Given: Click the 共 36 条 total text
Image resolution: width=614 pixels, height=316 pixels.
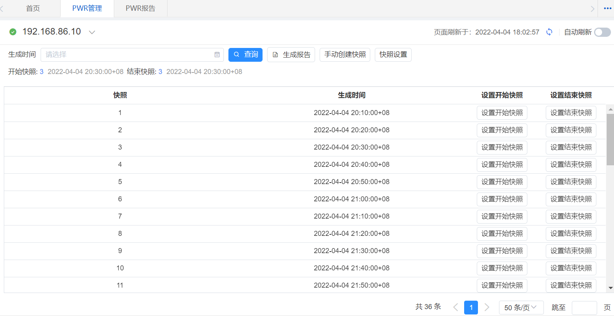Looking at the screenshot, I should click(428, 307).
